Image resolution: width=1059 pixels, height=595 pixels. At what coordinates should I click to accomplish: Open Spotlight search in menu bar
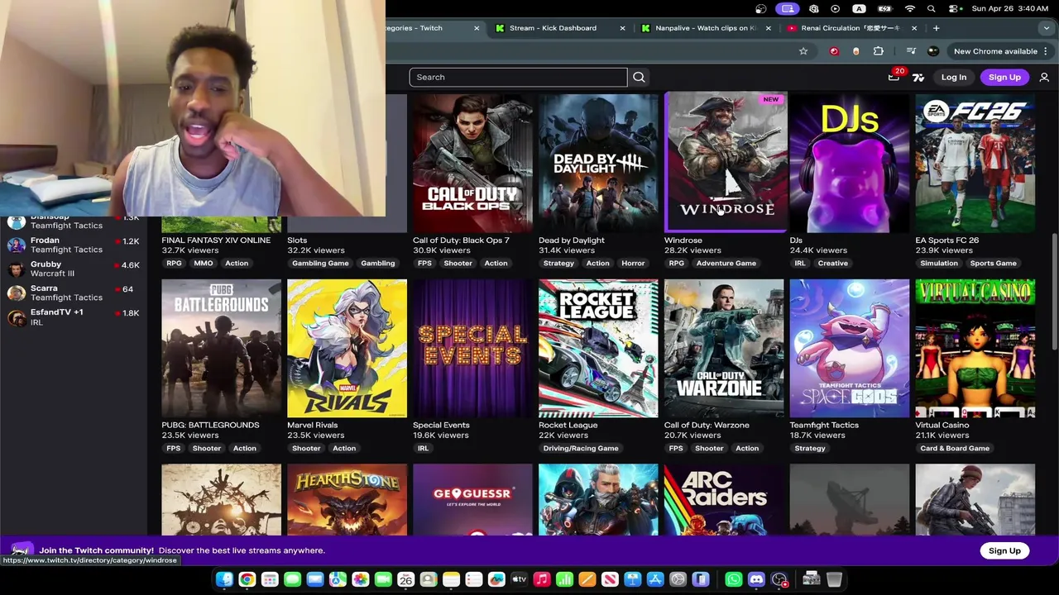click(932, 8)
